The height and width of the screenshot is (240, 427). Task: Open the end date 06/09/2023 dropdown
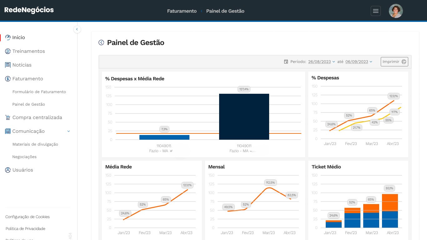(359, 62)
